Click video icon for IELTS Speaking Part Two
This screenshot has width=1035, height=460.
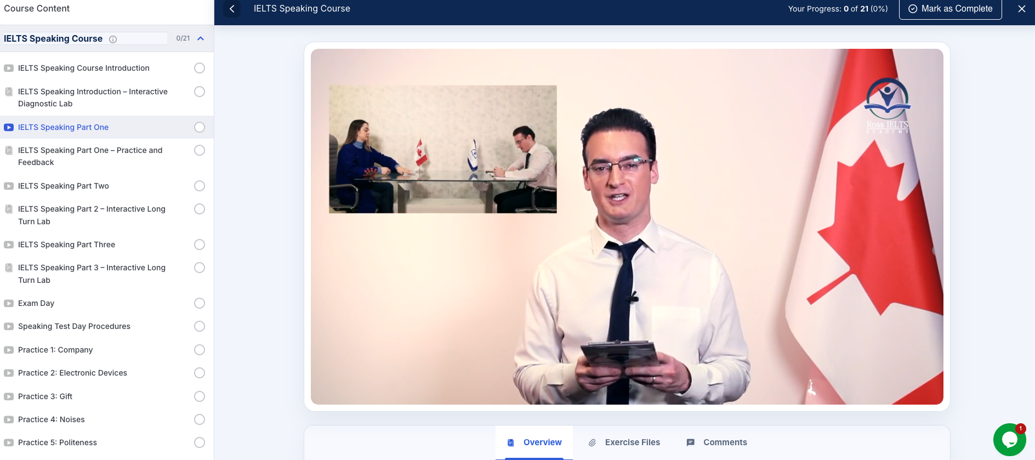click(9, 186)
